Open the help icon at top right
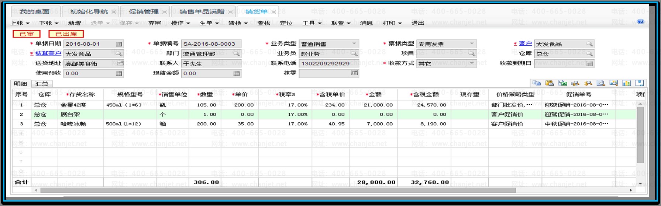The image size is (661, 206). [x=641, y=22]
